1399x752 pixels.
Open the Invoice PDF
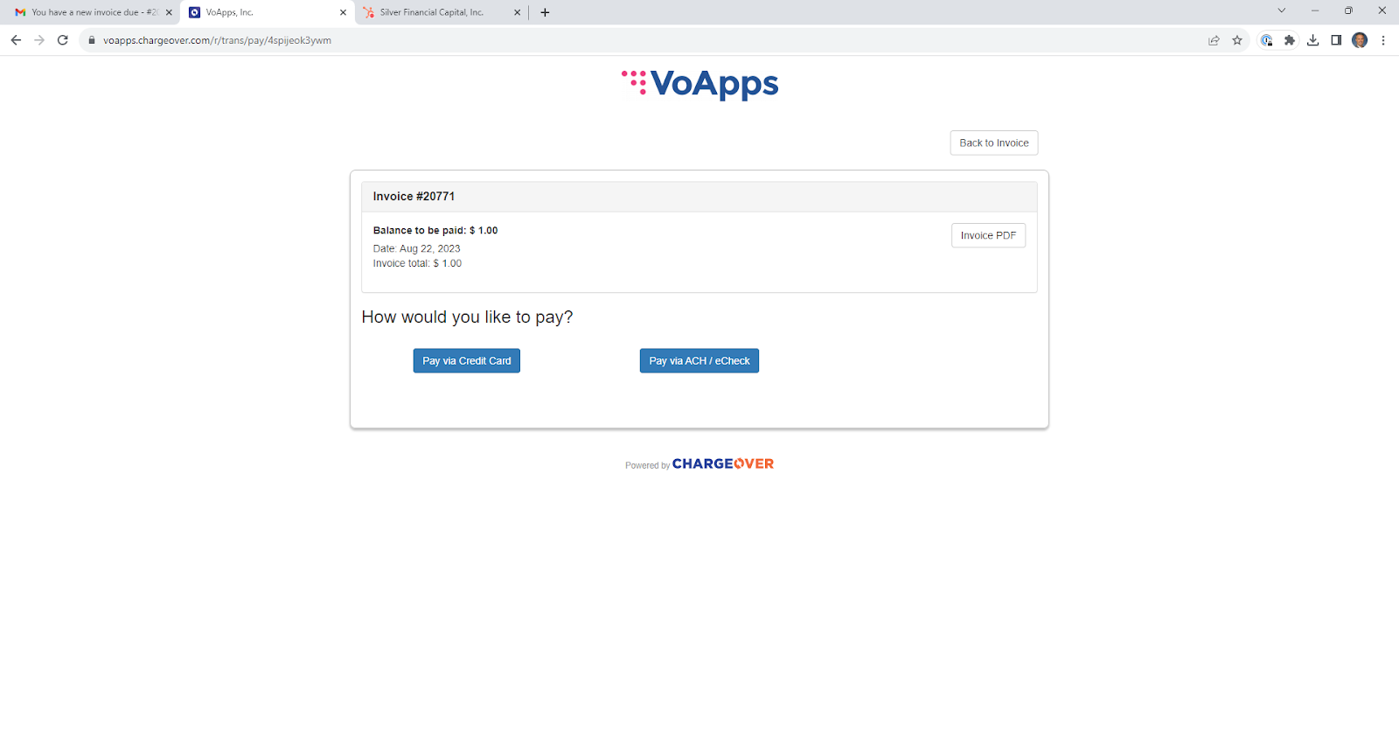(988, 235)
